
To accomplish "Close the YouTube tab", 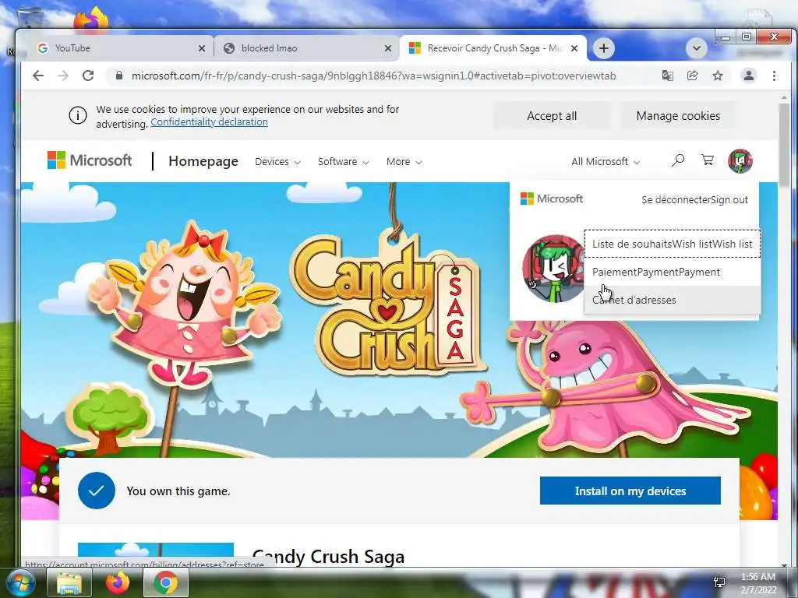I will [202, 48].
